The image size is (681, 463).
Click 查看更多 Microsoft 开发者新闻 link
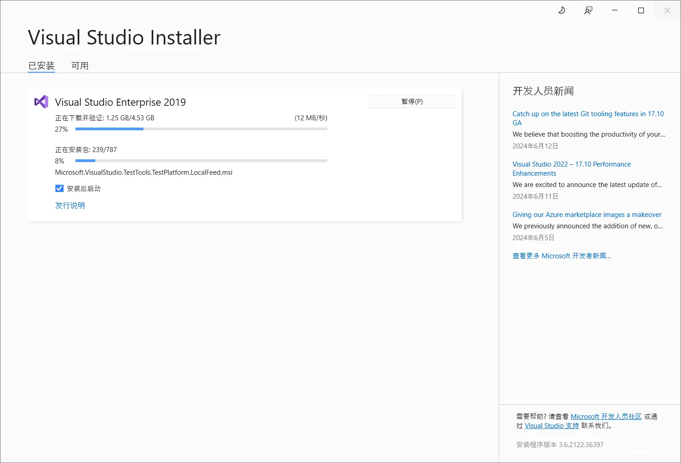click(x=562, y=256)
